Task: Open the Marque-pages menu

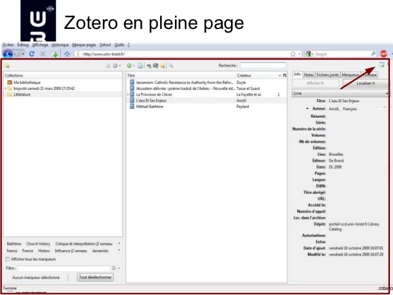Action: [84, 45]
